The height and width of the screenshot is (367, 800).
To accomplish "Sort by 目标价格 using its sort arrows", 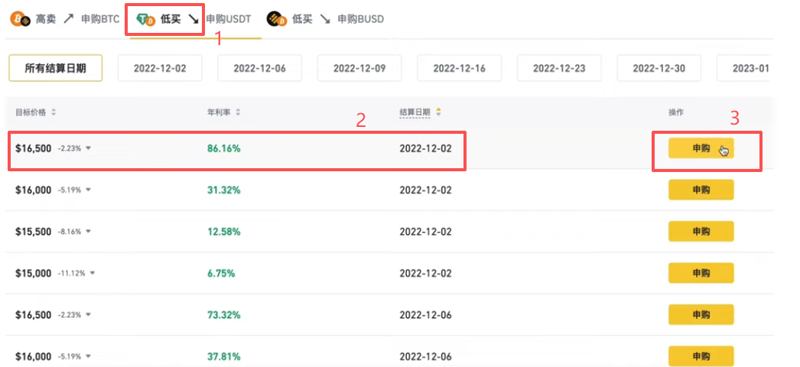I will click(x=54, y=112).
